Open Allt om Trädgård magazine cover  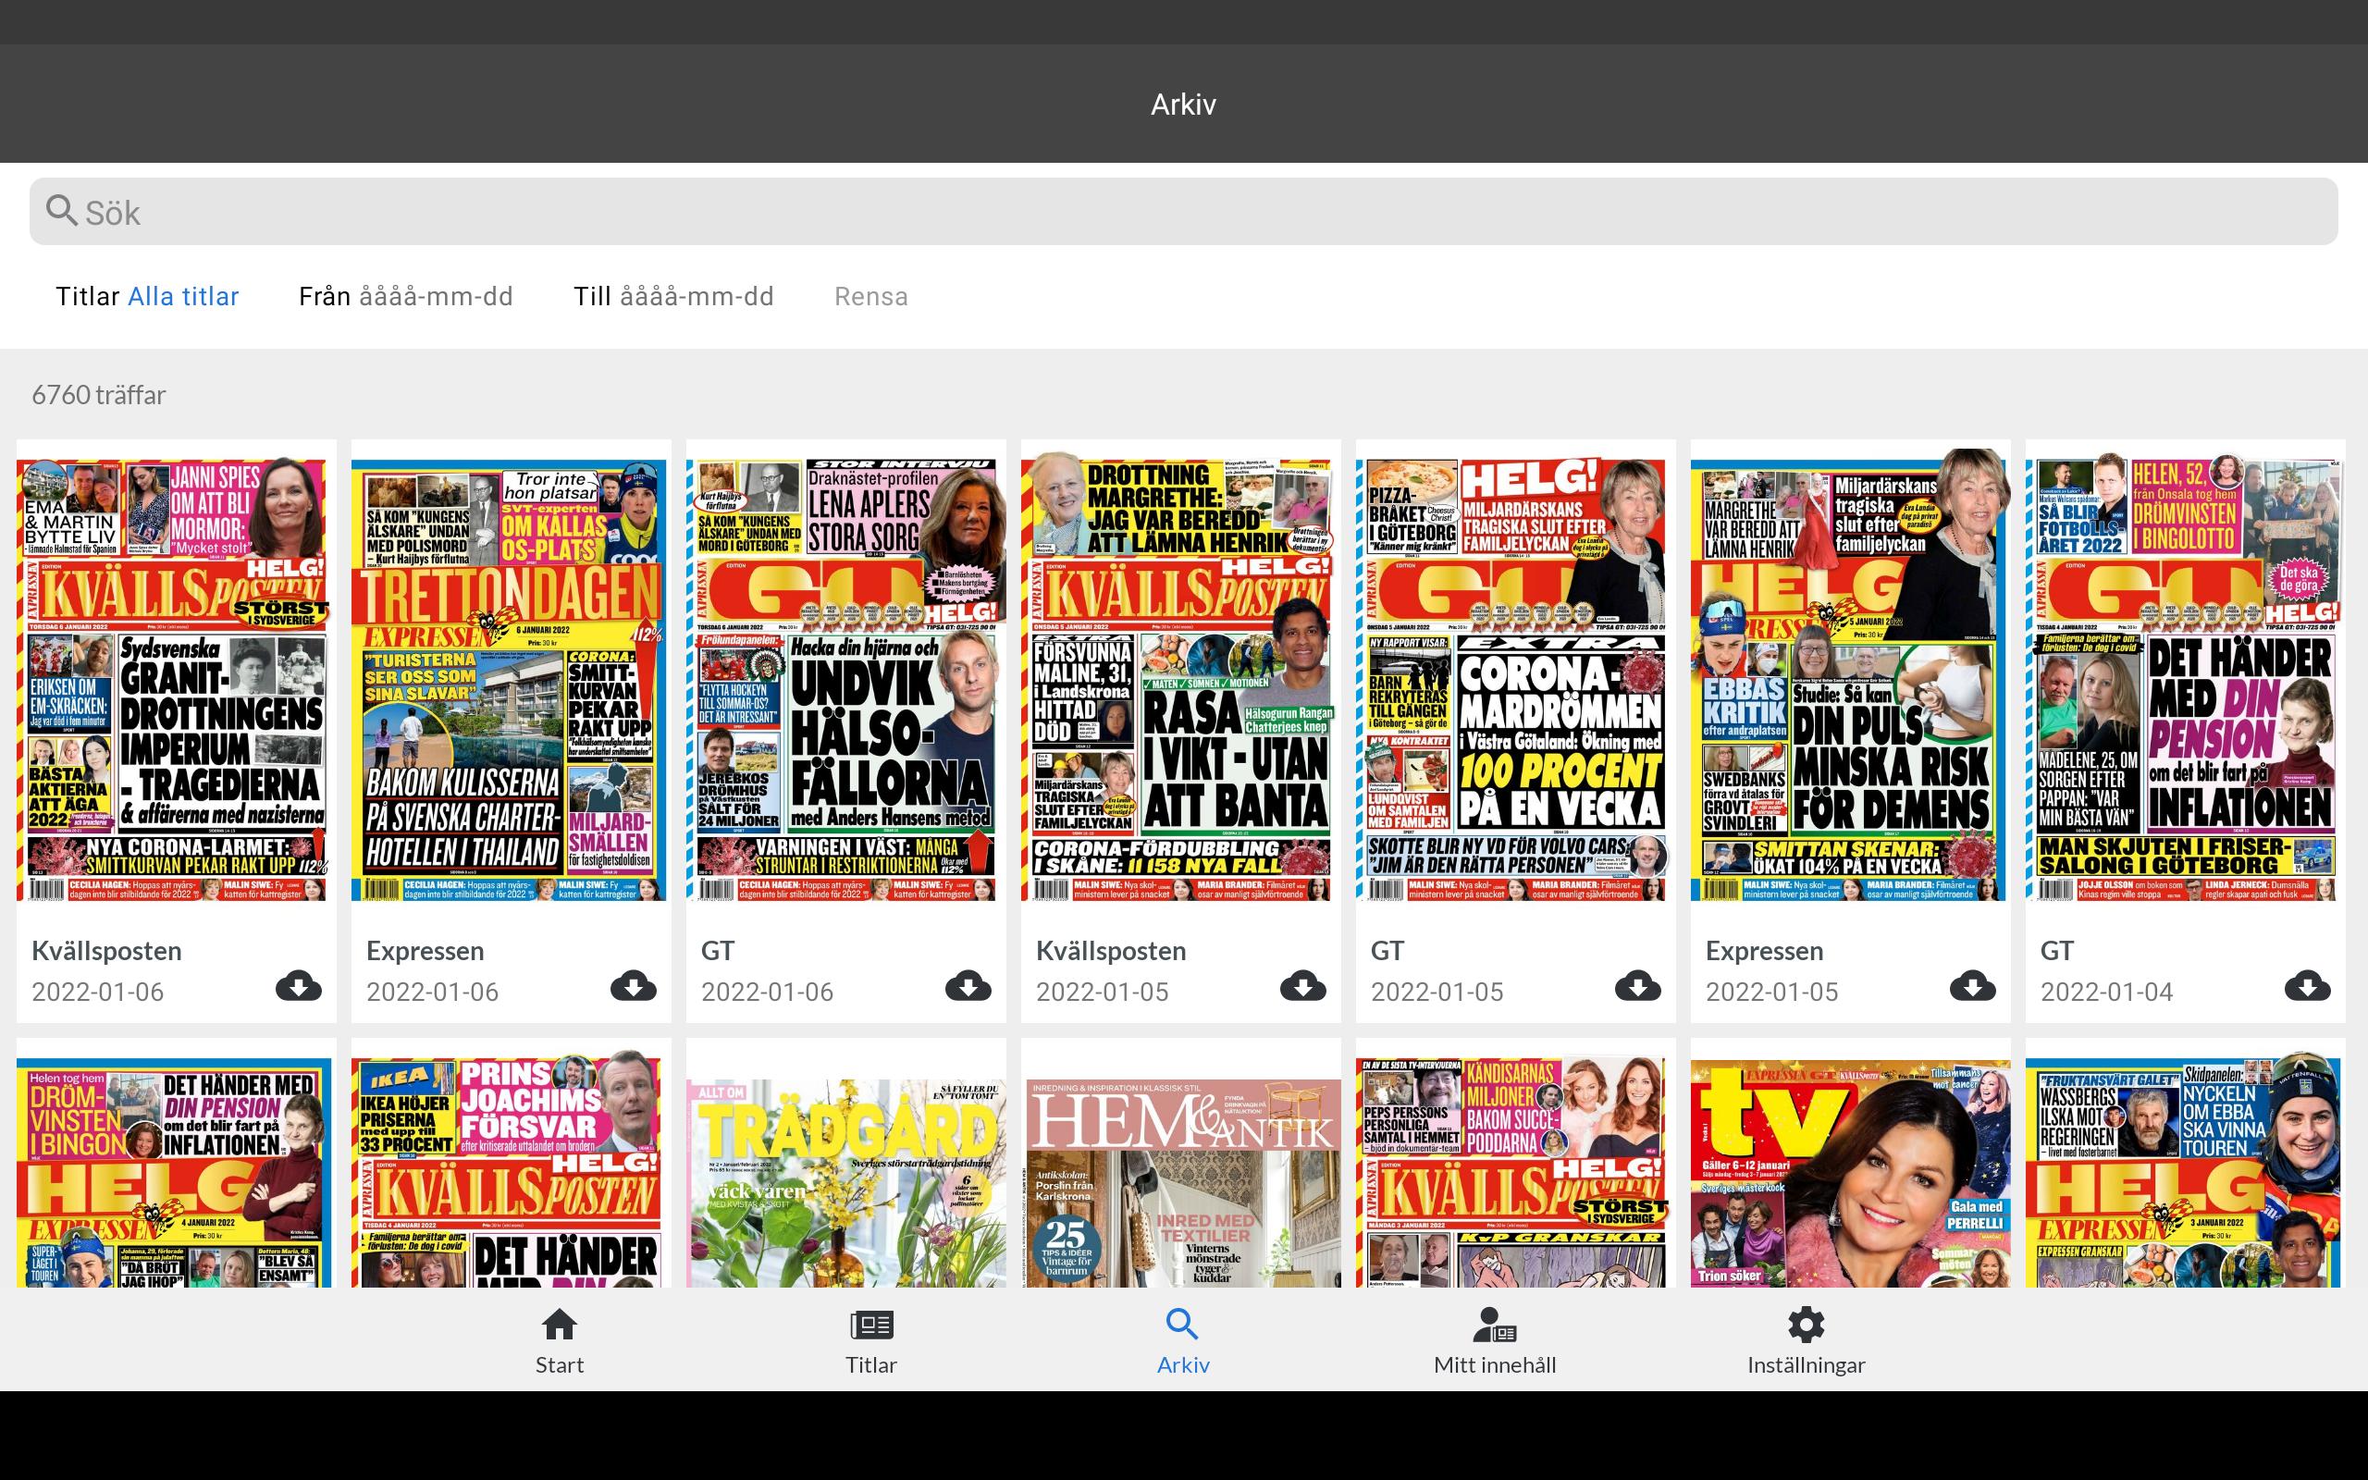point(846,1182)
